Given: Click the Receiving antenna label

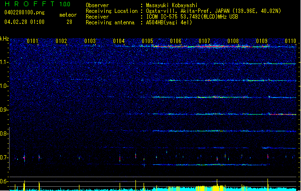Looking at the screenshot, I should (x=110, y=22).
